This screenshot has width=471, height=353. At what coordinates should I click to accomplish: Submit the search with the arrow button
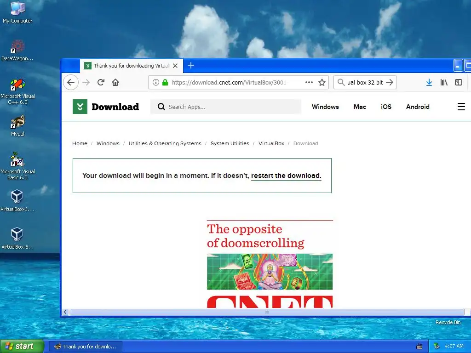[390, 82]
